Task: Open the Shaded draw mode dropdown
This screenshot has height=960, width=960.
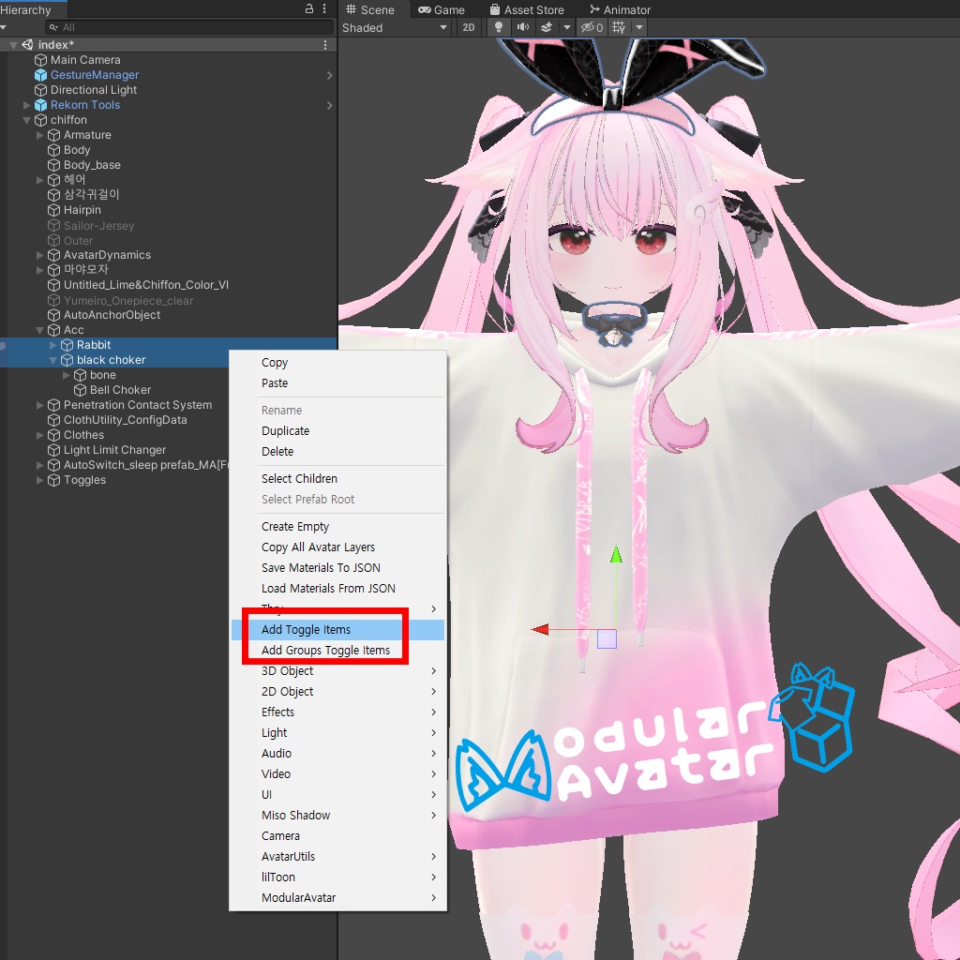Action: click(x=394, y=27)
